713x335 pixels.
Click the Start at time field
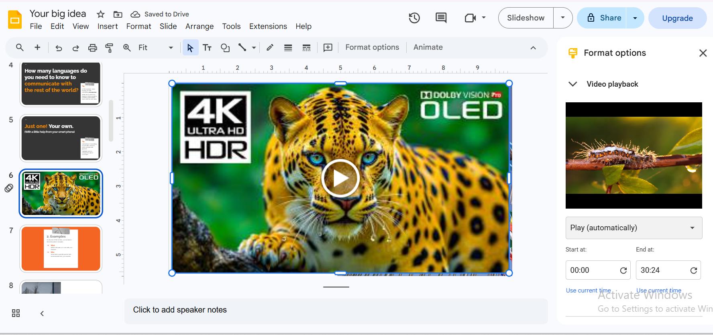point(598,270)
